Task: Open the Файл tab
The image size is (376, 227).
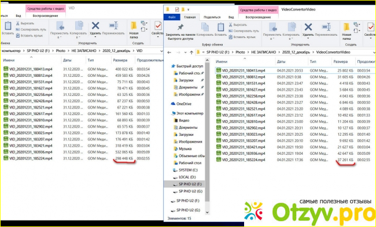Action: [x=172, y=17]
